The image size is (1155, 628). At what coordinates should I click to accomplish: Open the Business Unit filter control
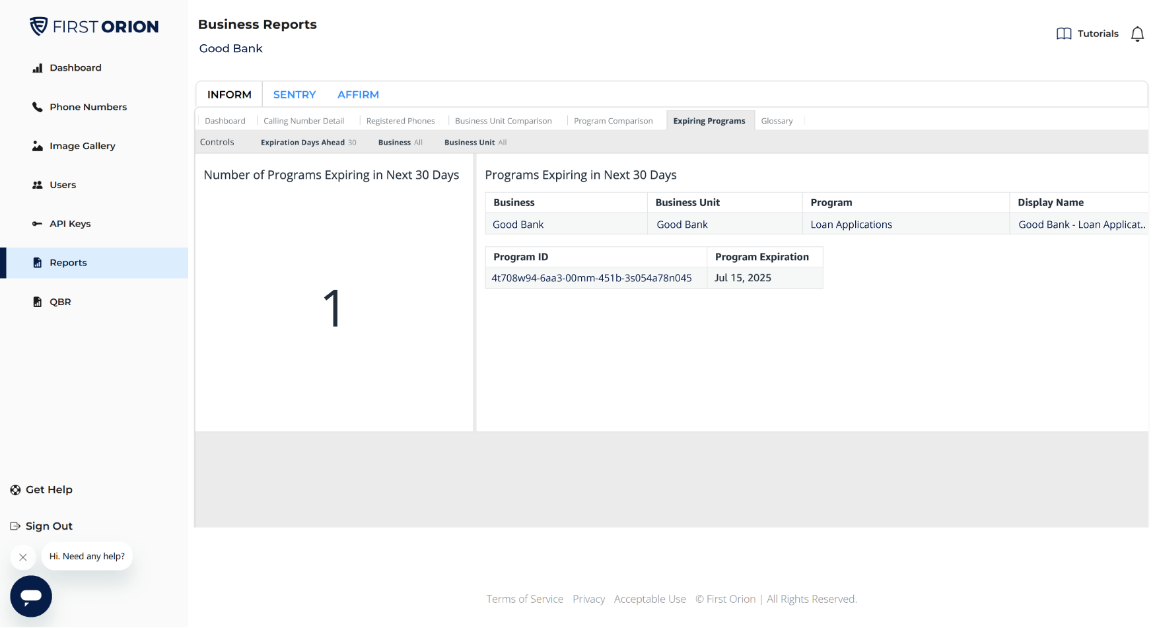pyautogui.click(x=475, y=142)
